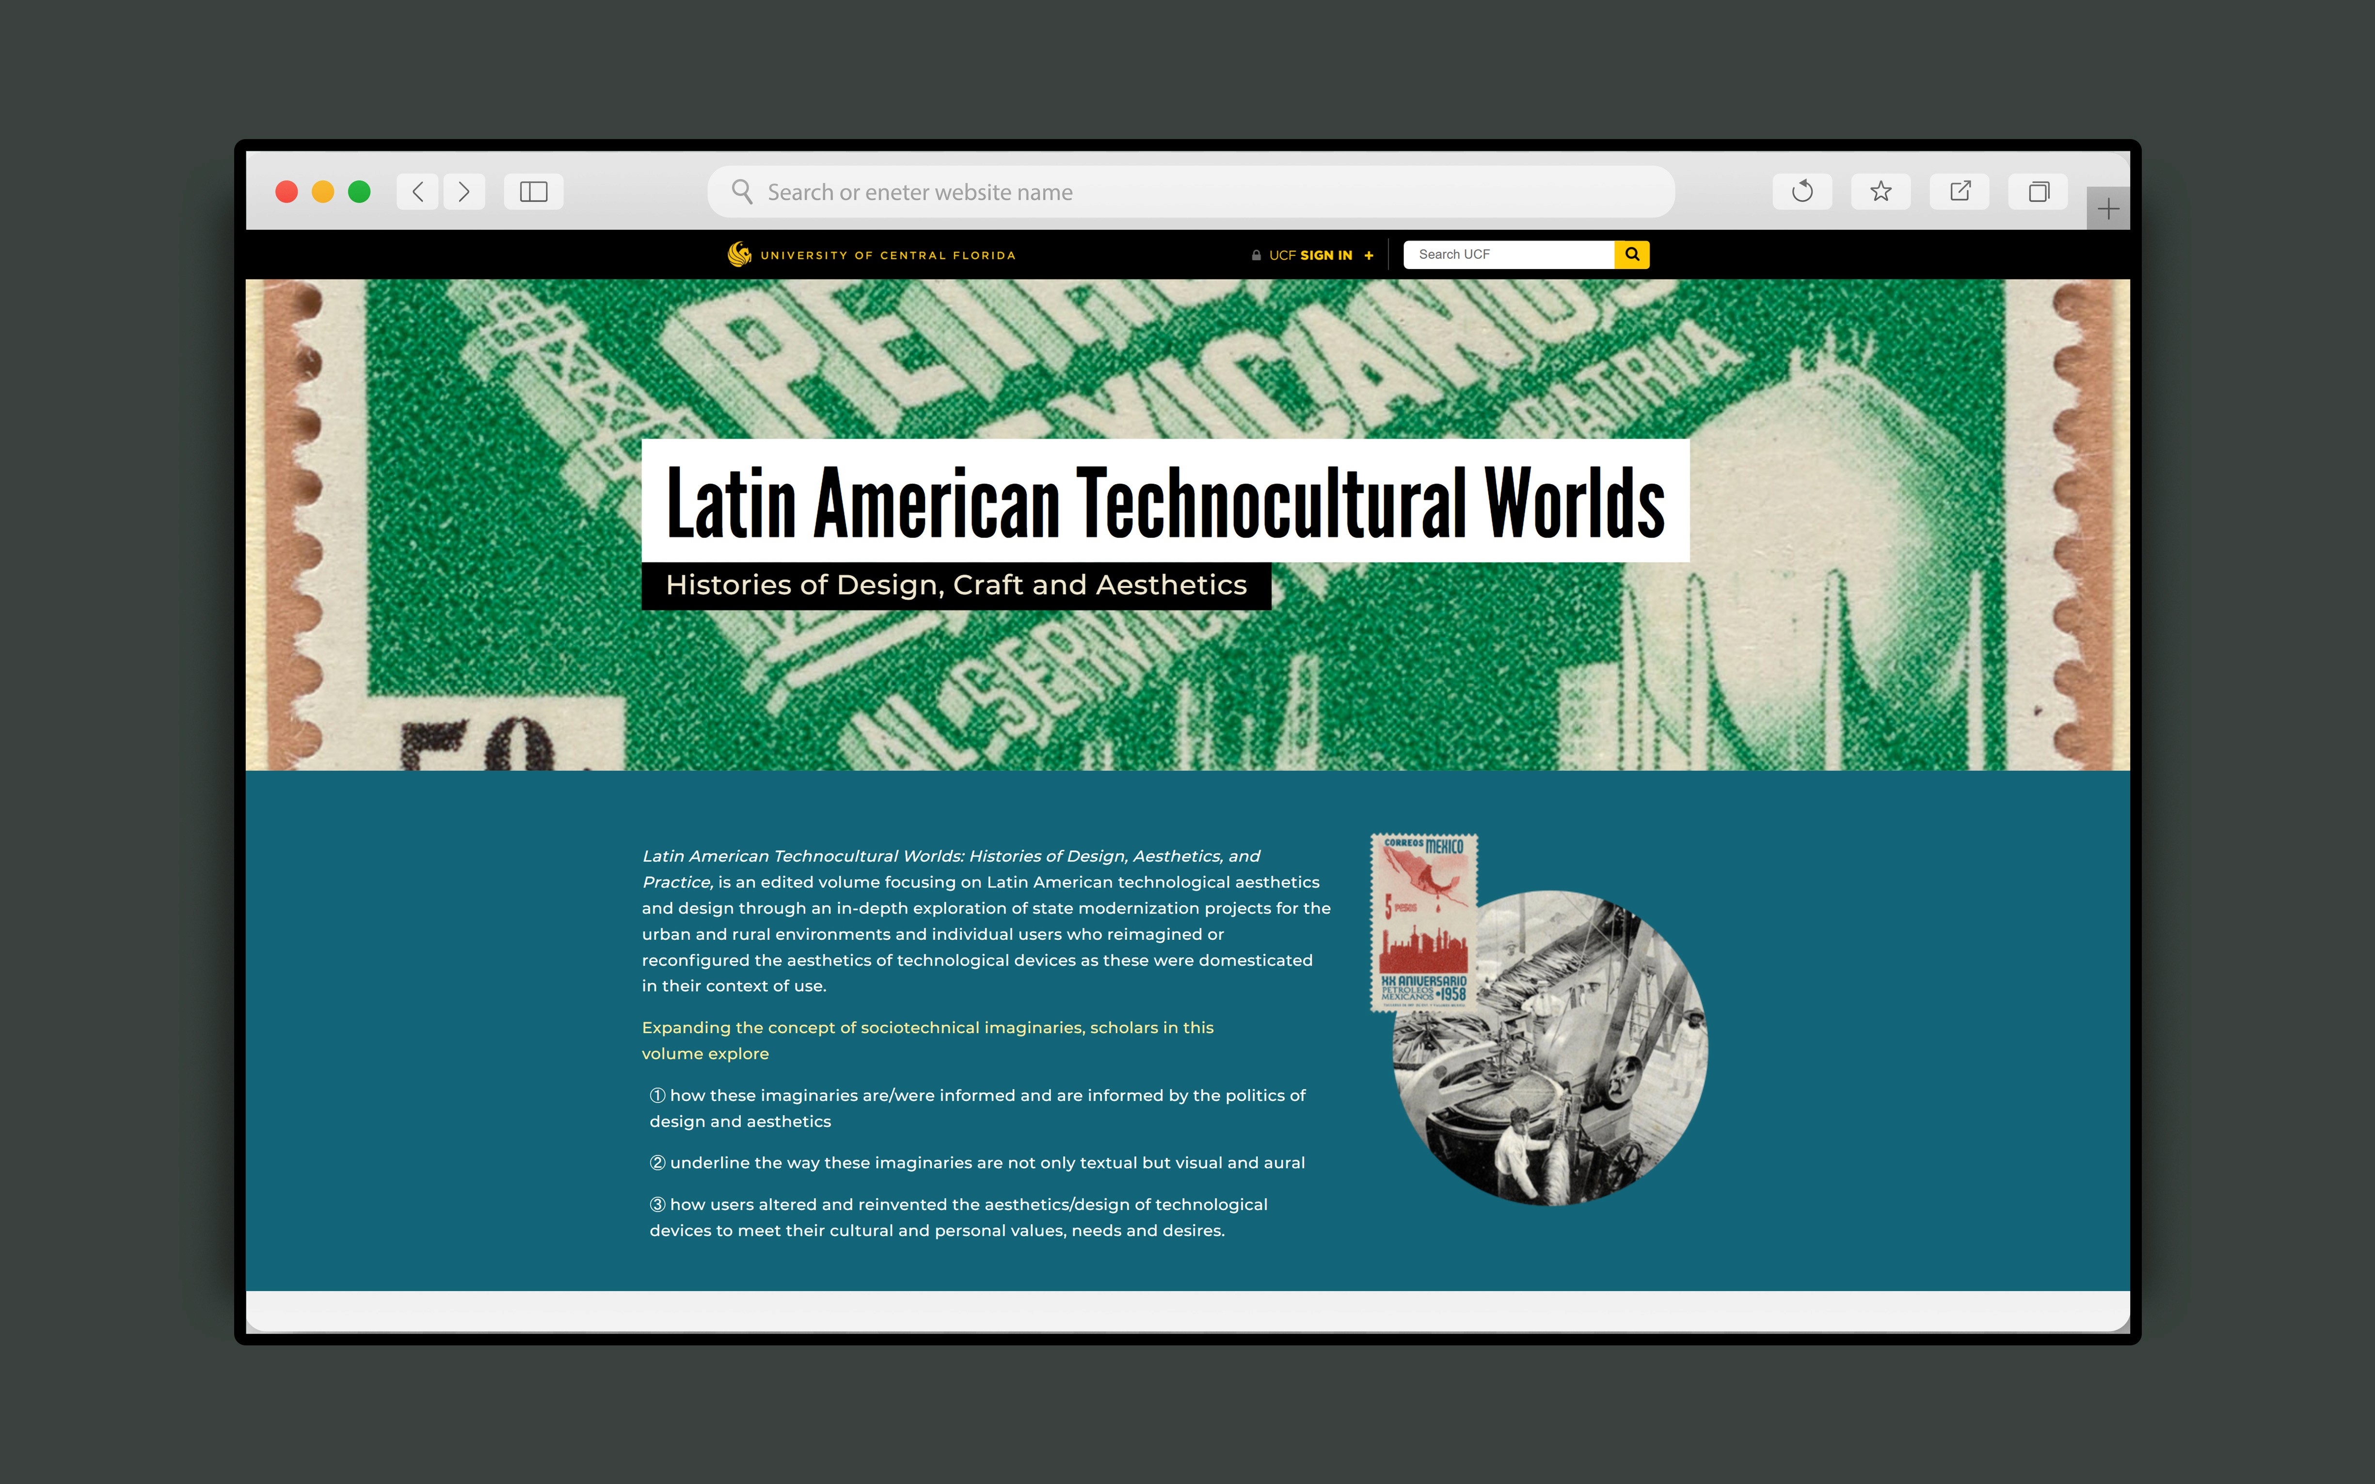Image resolution: width=2375 pixels, height=1484 pixels.
Task: Click the red Mexico postage stamp image
Action: (x=1424, y=923)
